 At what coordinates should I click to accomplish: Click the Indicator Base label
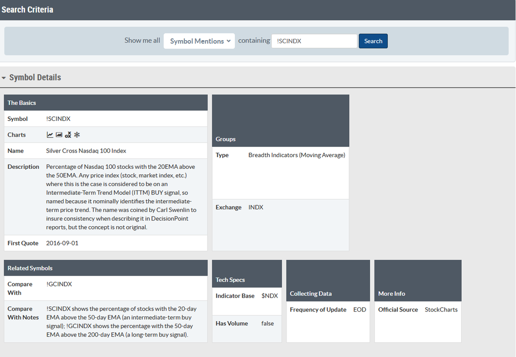[x=235, y=296]
